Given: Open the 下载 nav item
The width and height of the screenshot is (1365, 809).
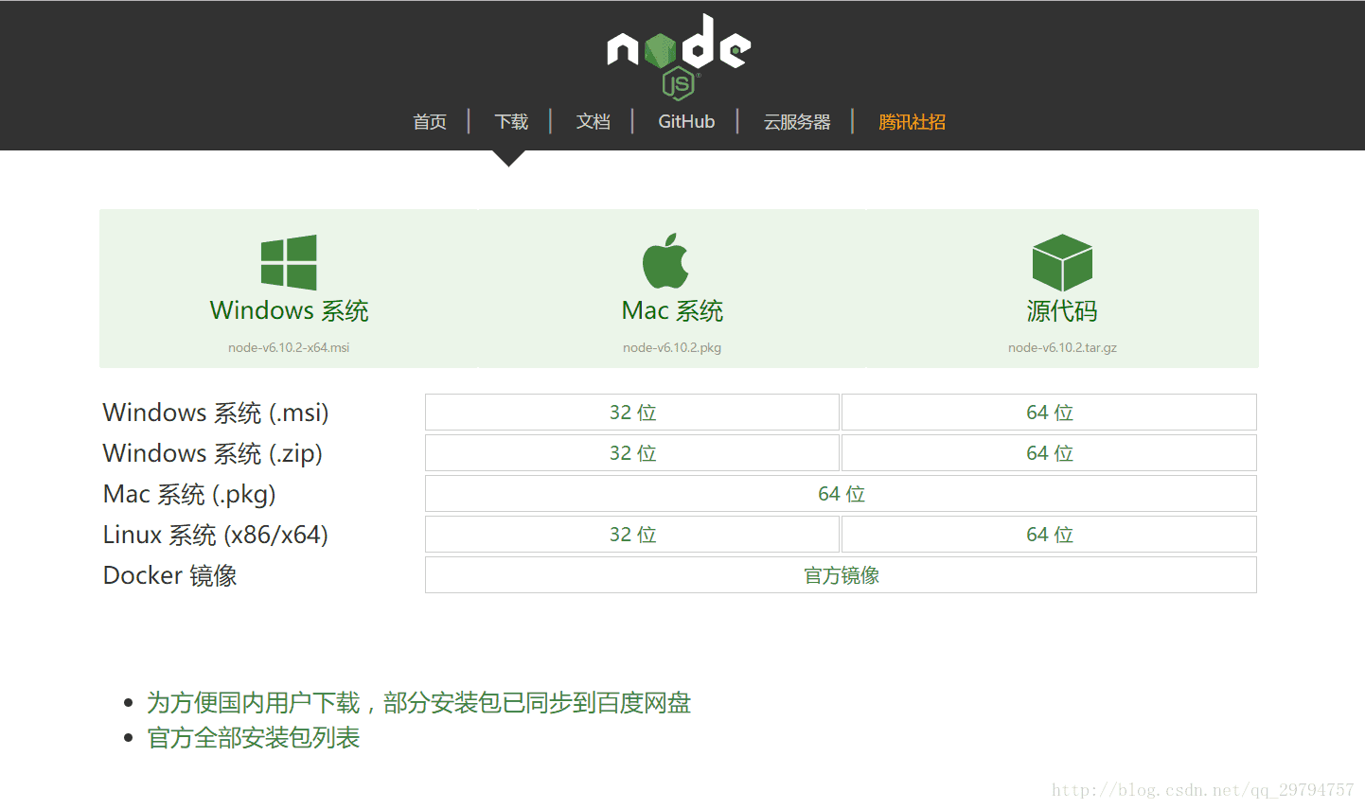Looking at the screenshot, I should click(511, 122).
